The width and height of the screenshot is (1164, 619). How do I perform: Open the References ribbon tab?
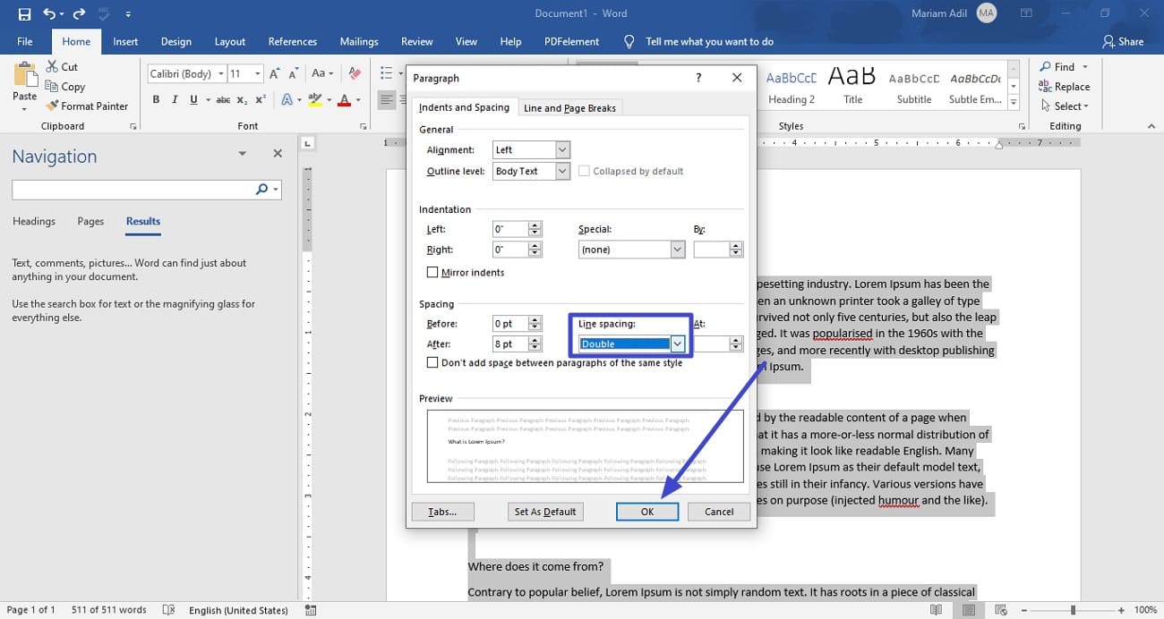292,41
